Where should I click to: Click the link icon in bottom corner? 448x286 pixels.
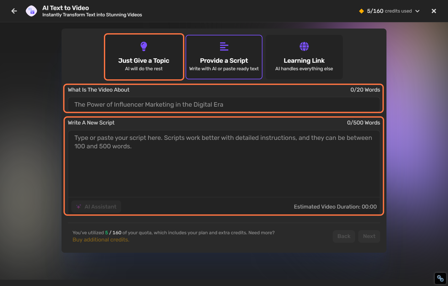(x=440, y=278)
